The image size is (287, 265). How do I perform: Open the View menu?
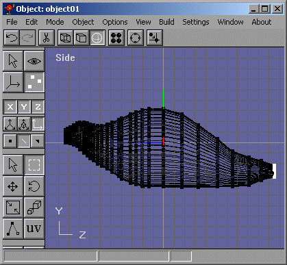click(143, 22)
